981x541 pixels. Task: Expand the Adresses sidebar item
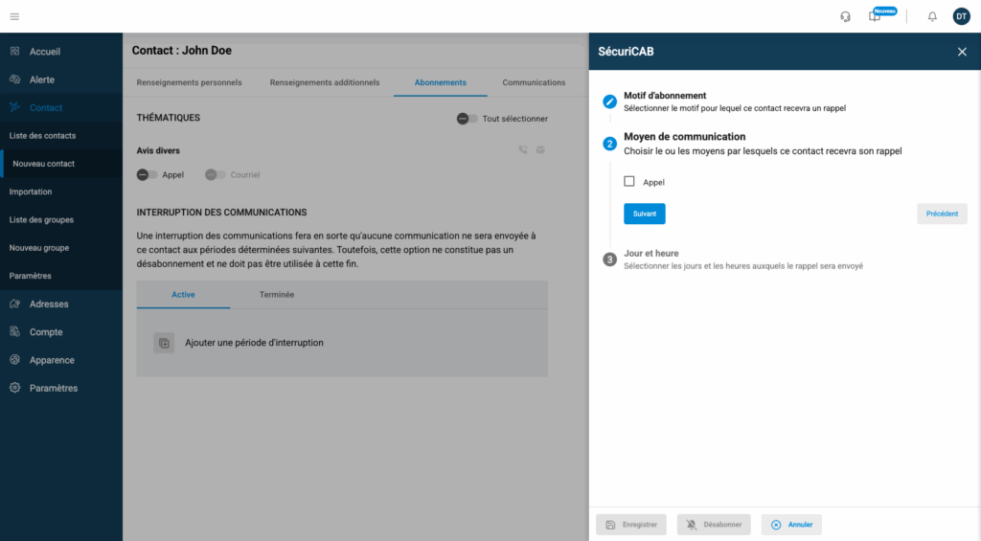pyautogui.click(x=49, y=304)
